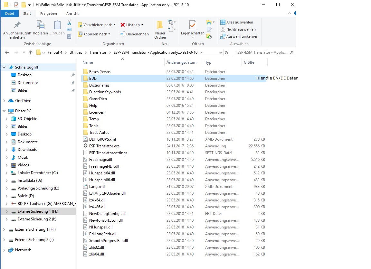
Task: Open Kopieren nach dropdown
Action: click(x=94, y=34)
